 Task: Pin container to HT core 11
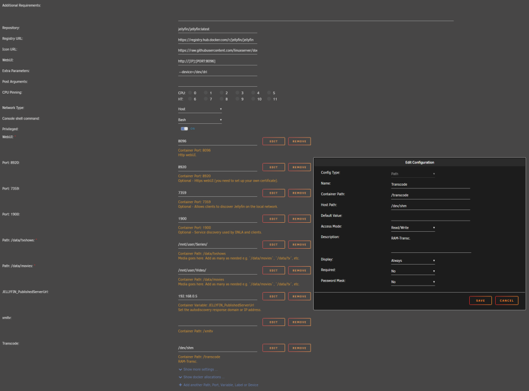tap(269, 99)
